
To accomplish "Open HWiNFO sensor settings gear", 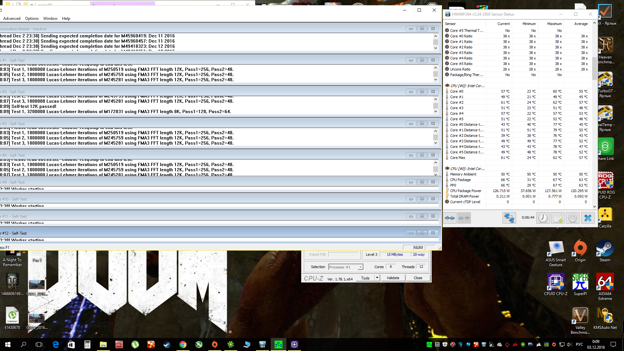I will 573,218.
